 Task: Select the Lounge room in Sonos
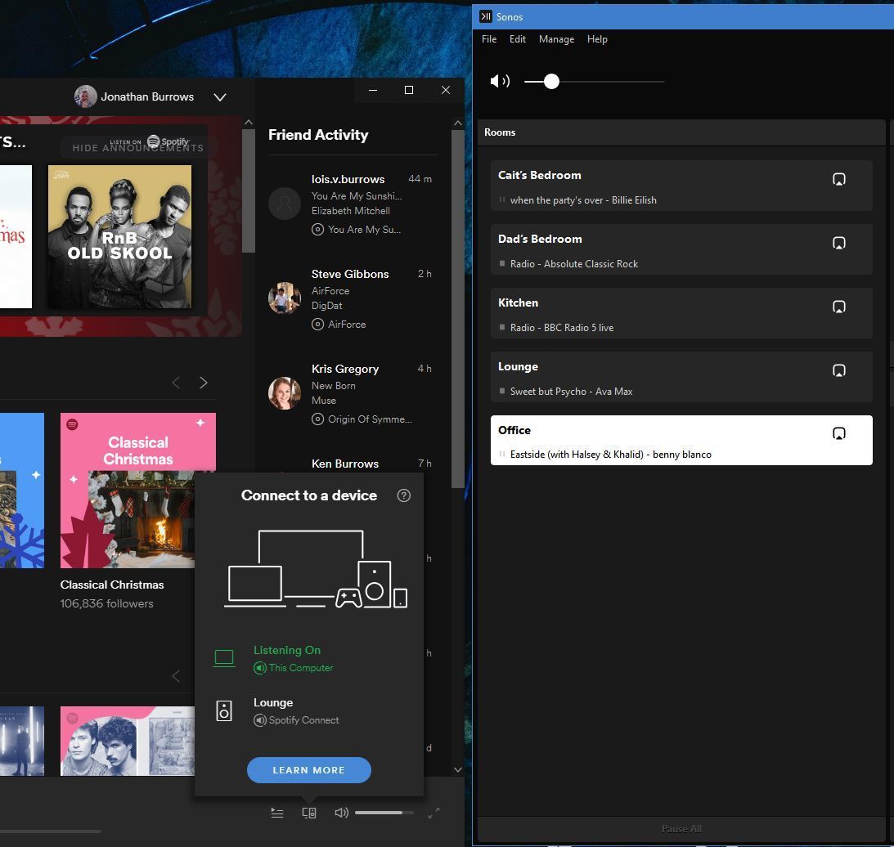(681, 378)
